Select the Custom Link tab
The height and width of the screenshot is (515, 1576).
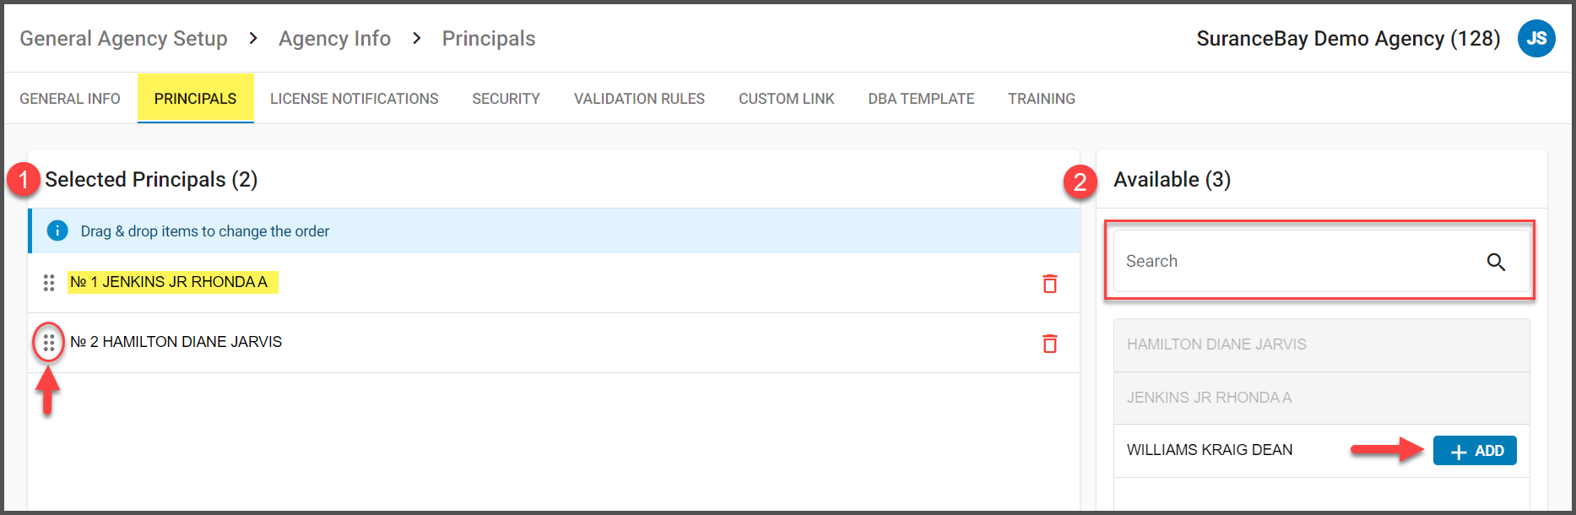click(x=786, y=99)
